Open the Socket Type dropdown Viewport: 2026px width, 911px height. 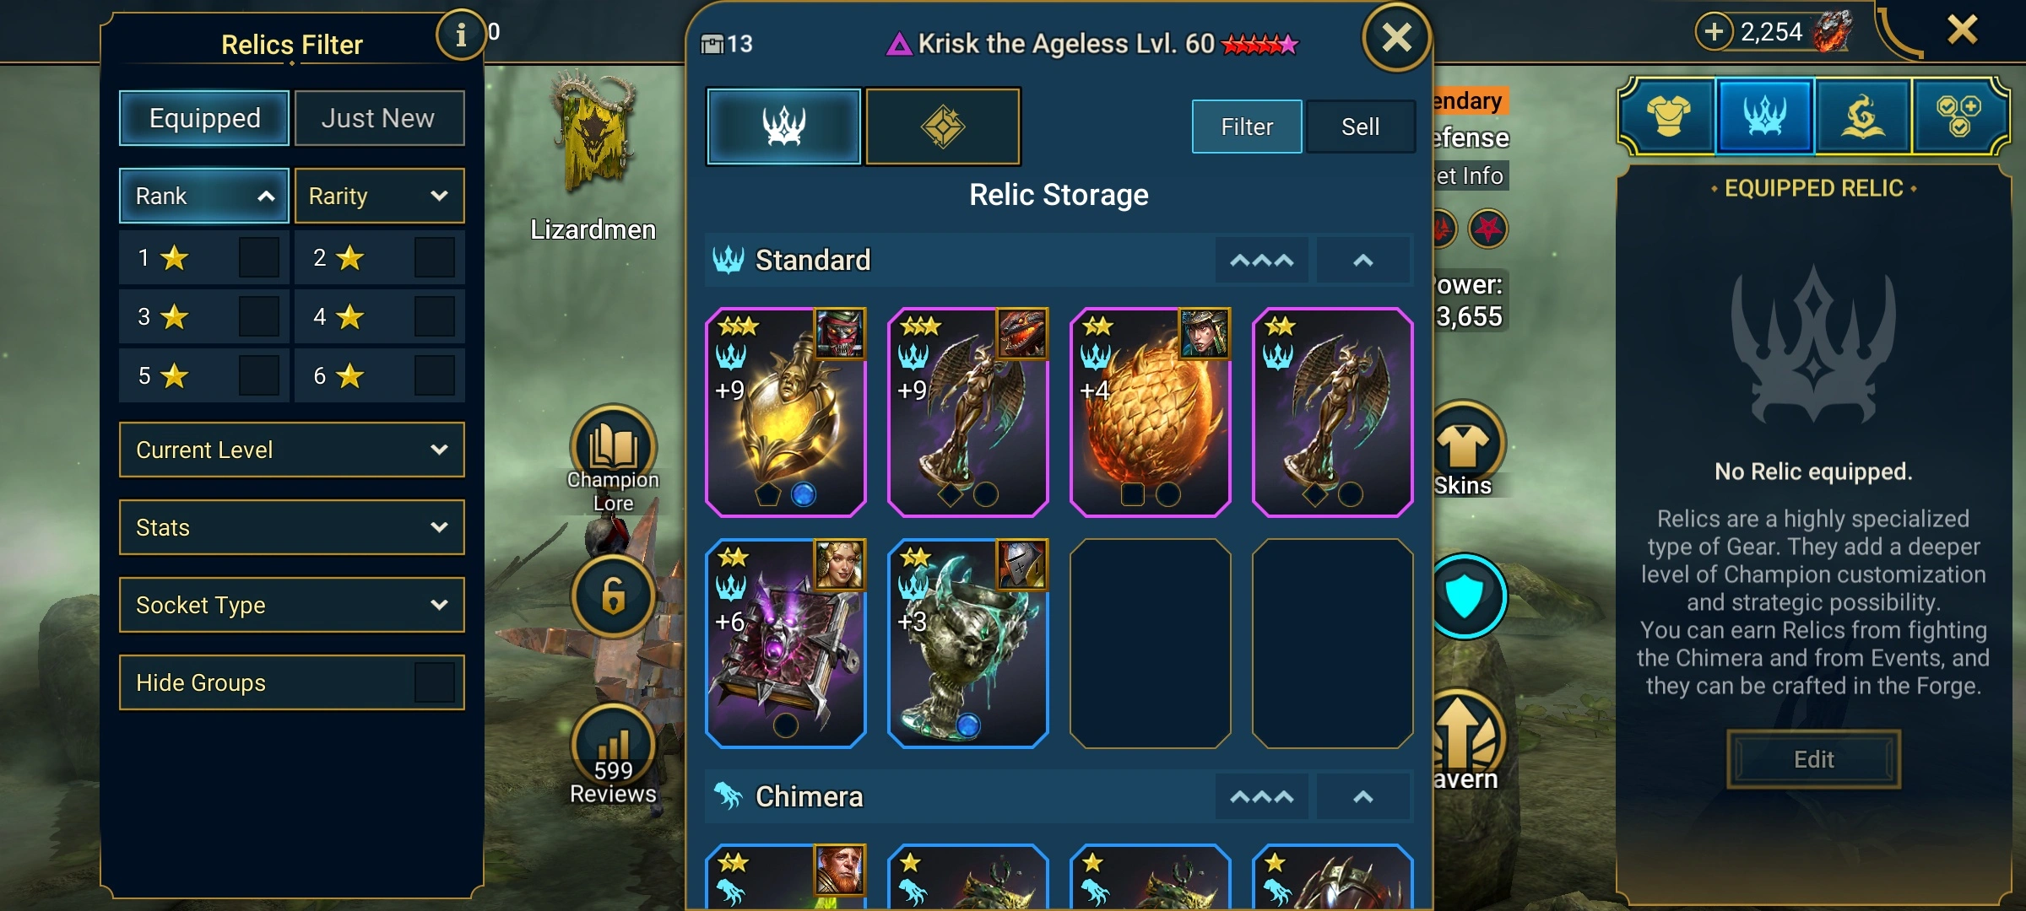(x=292, y=605)
